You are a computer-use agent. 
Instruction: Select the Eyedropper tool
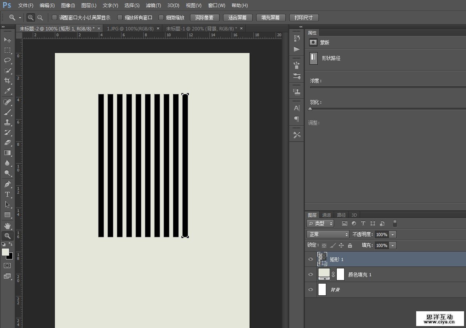pyautogui.click(x=7, y=91)
